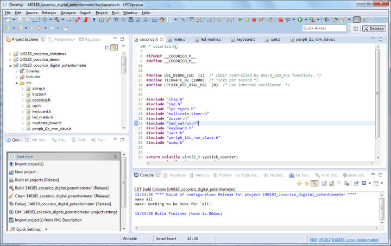The image size is (391, 246).
Task: Click the red boot toolbar icon
Action: coord(85,20)
